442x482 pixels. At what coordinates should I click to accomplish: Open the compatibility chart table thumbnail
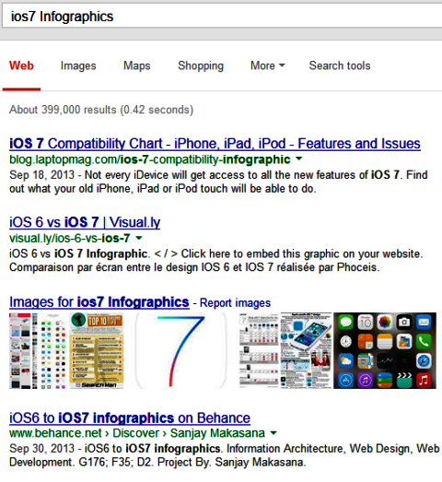pyautogui.click(x=259, y=351)
